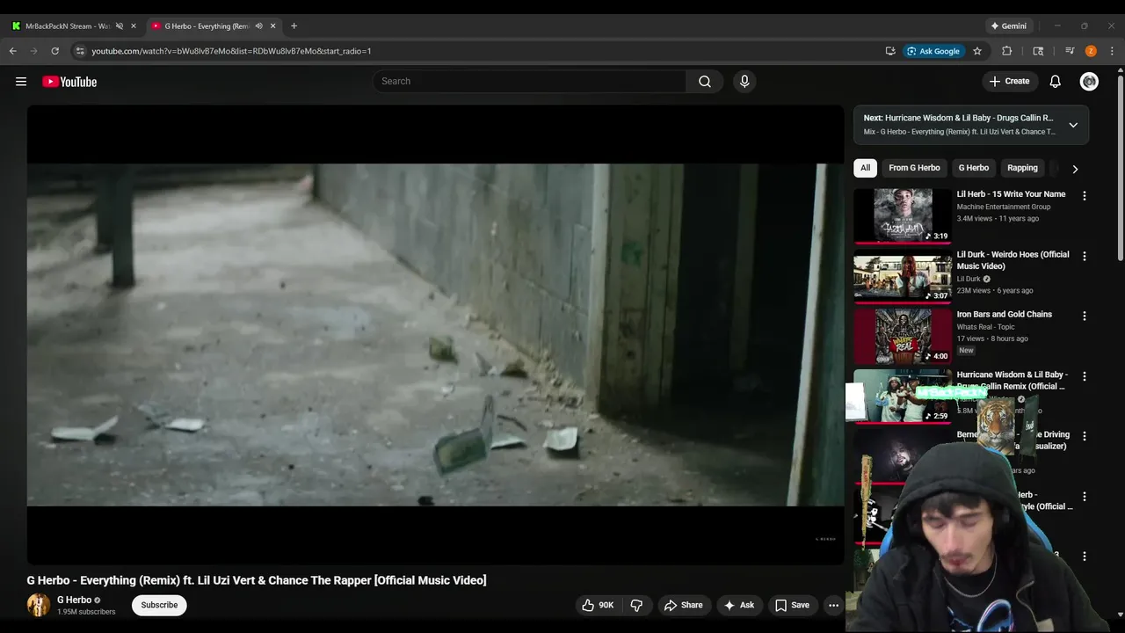Viewport: 1125px width, 633px height.
Task: Click the video player area
Action: pyautogui.click(x=435, y=334)
